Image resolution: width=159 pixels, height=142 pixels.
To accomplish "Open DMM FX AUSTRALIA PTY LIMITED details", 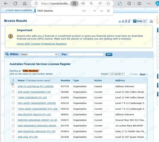I will pos(36,86).
